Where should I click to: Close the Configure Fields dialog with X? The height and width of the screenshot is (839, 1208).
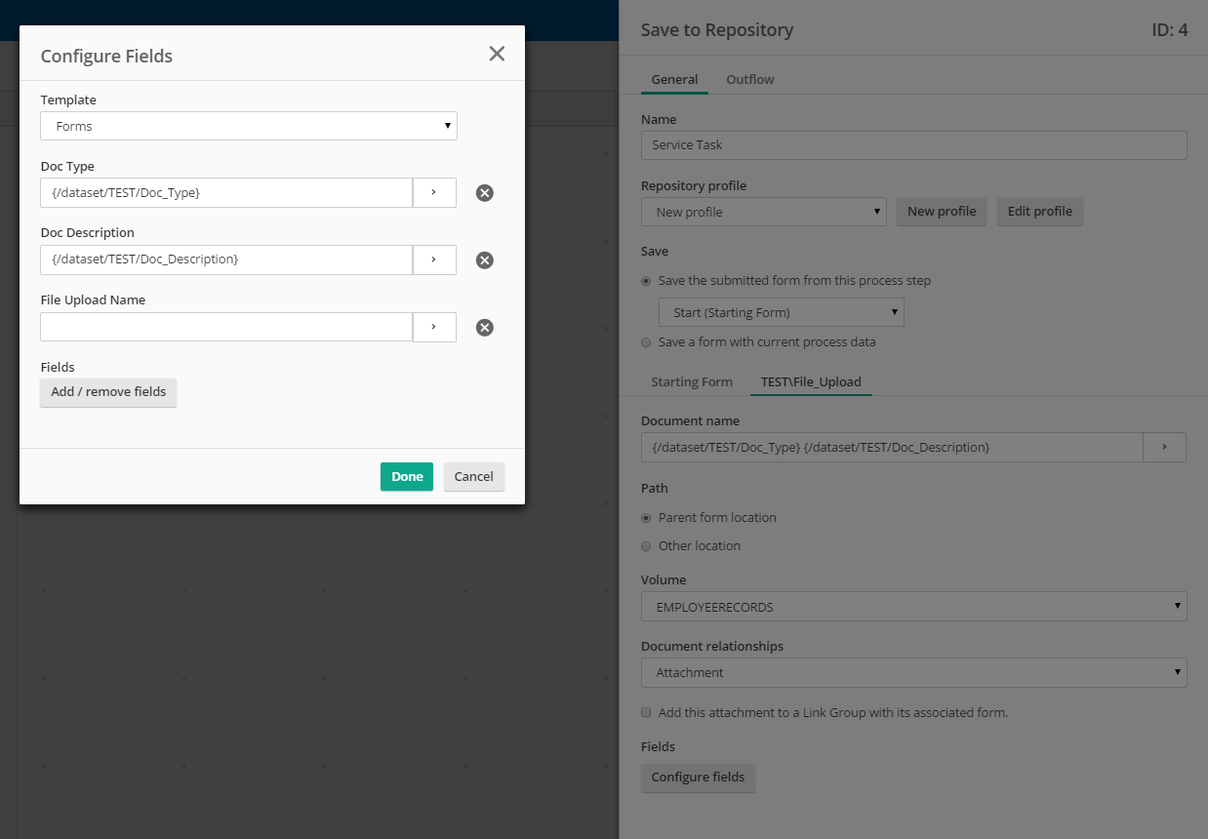pyautogui.click(x=497, y=54)
